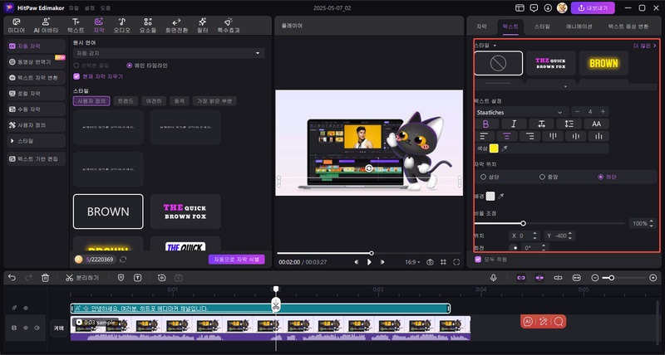Image resolution: width=665 pixels, height=355 pixels.
Task: Click the T text-add icon in timeline toolbar
Action: pyautogui.click(x=137, y=278)
